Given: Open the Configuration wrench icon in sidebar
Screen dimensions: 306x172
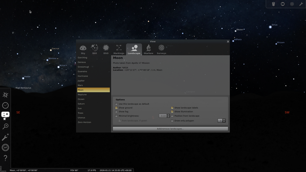Looking at the screenshot, I should coord(5,137).
